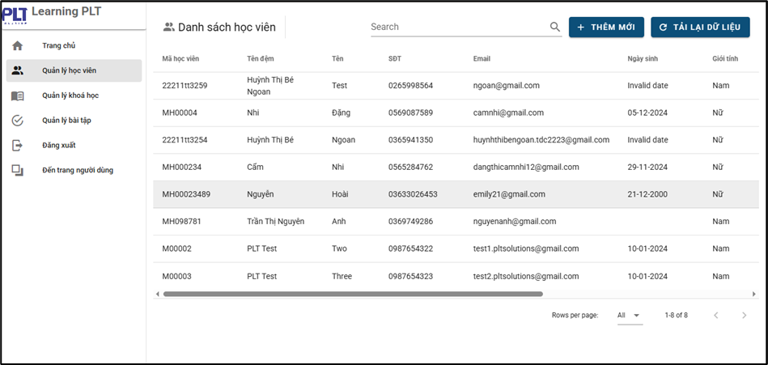
Task: Select the row with student MH00023489
Action: (x=456, y=194)
